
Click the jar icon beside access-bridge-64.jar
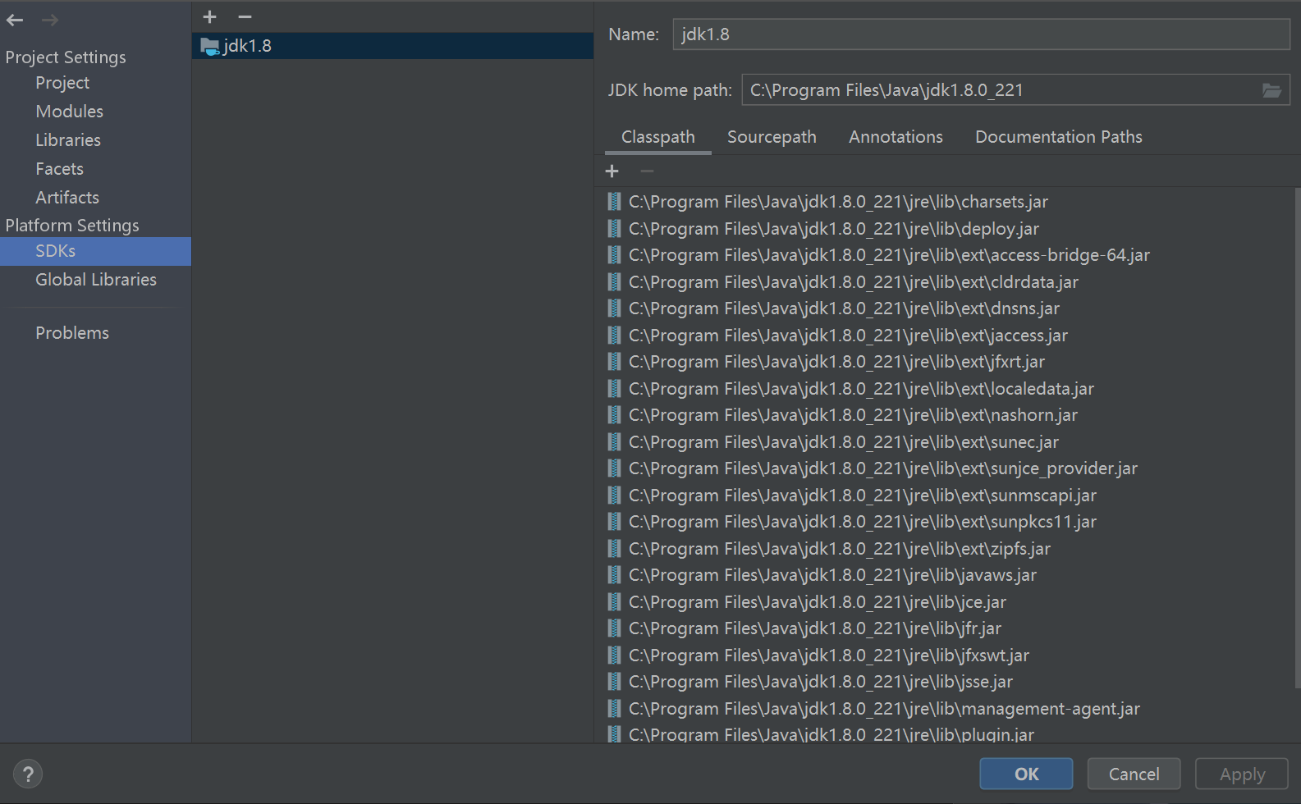click(x=614, y=255)
